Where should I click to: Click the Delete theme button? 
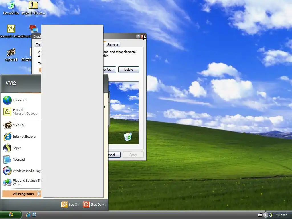(129, 70)
